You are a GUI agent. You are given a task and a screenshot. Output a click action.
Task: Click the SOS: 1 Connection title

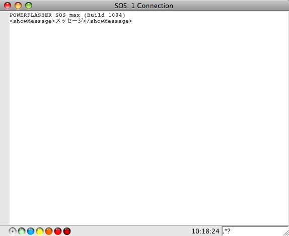point(144,6)
